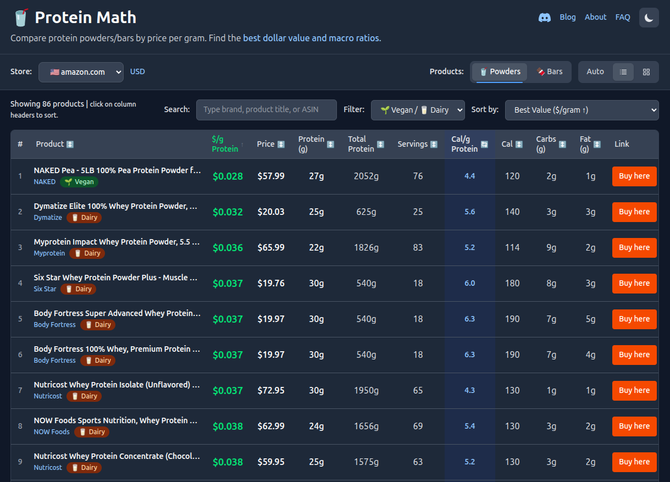
Task: Switch to the Bars products tab
Action: 550,72
